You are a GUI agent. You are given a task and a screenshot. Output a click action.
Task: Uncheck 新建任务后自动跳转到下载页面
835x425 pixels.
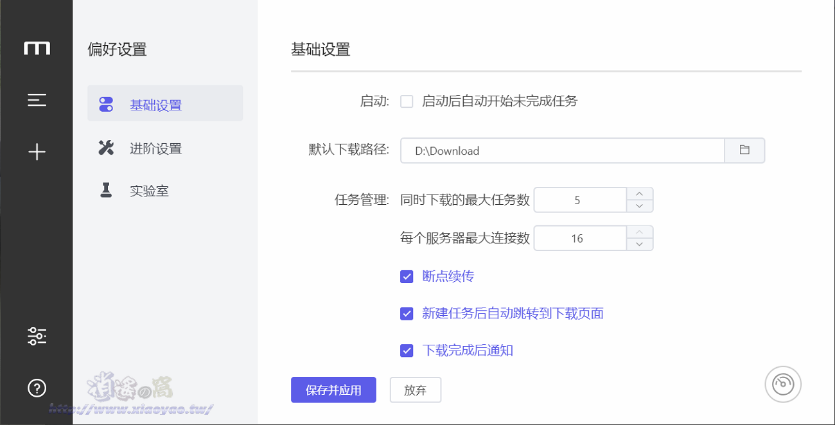407,313
